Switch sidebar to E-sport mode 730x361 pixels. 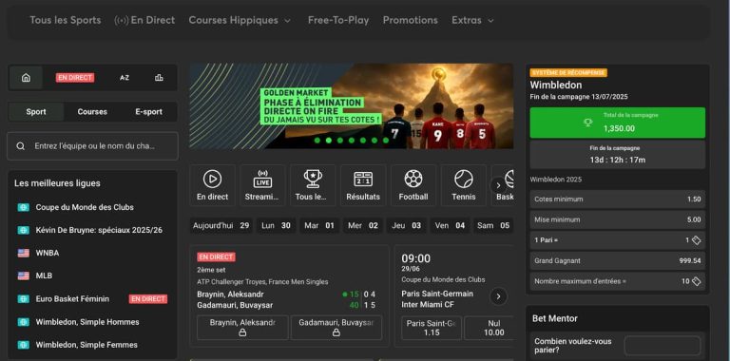(148, 112)
